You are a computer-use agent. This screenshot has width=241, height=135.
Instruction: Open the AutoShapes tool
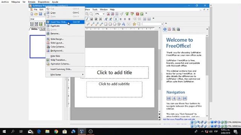[119, 24]
